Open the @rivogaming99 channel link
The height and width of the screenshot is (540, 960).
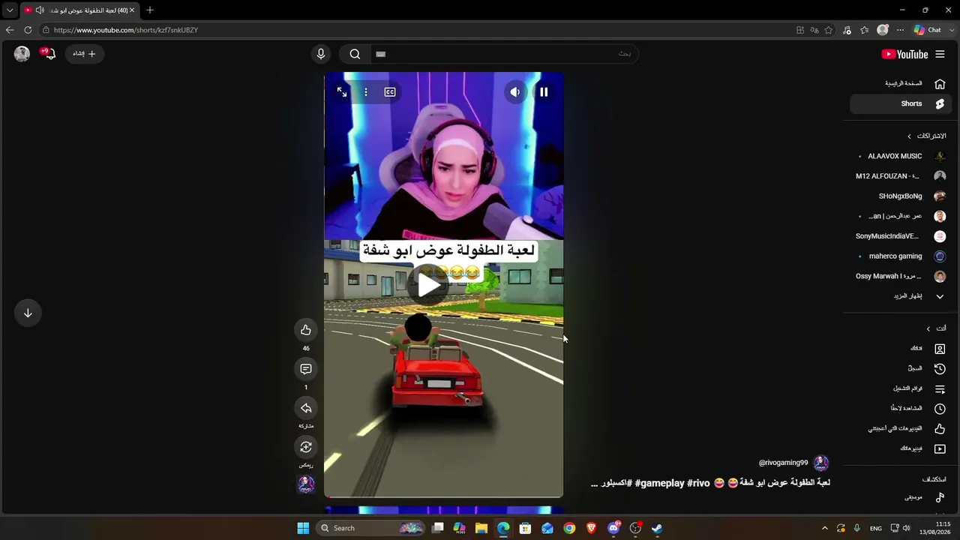pos(783,463)
